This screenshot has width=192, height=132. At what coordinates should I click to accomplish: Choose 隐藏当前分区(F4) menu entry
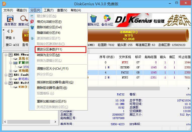click(58, 33)
